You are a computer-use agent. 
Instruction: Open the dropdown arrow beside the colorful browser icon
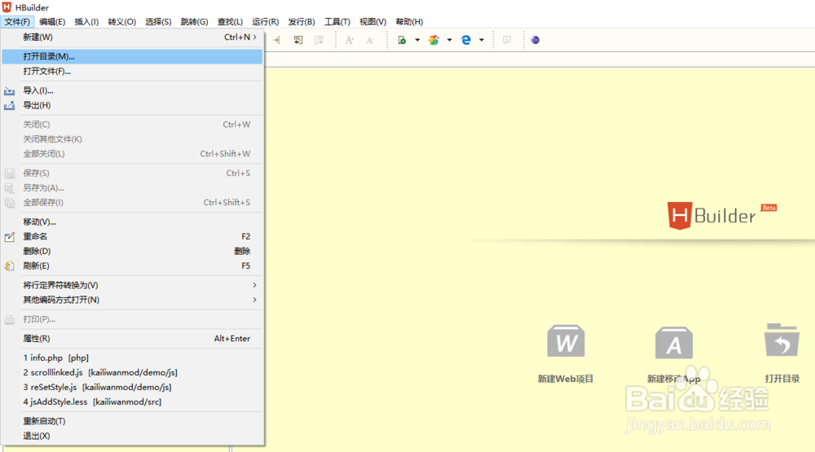pyautogui.click(x=450, y=40)
